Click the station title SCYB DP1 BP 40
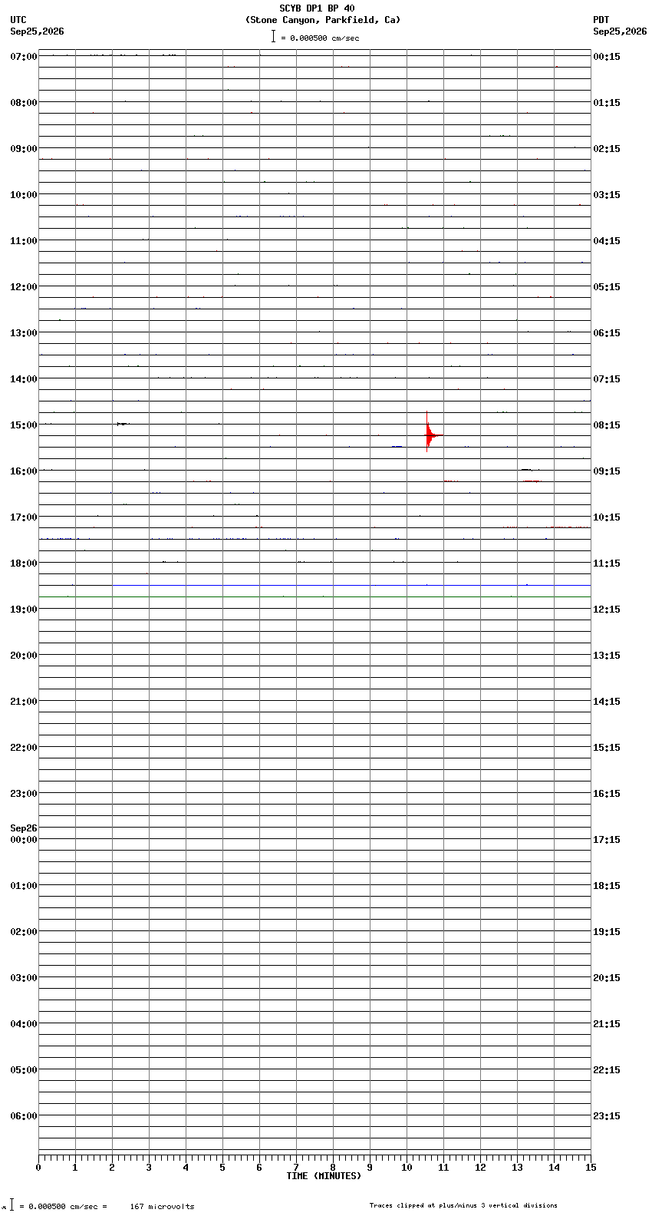The width and height of the screenshot is (652, 1216). coord(317,8)
